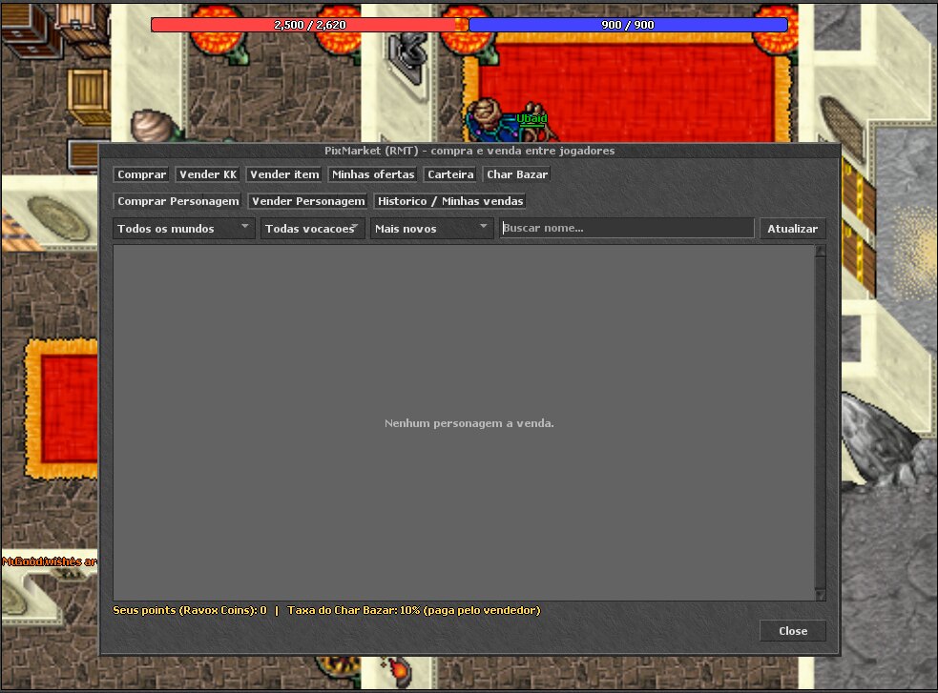Image resolution: width=938 pixels, height=693 pixels.
Task: View the Minhas ofertas tab
Action: (373, 174)
